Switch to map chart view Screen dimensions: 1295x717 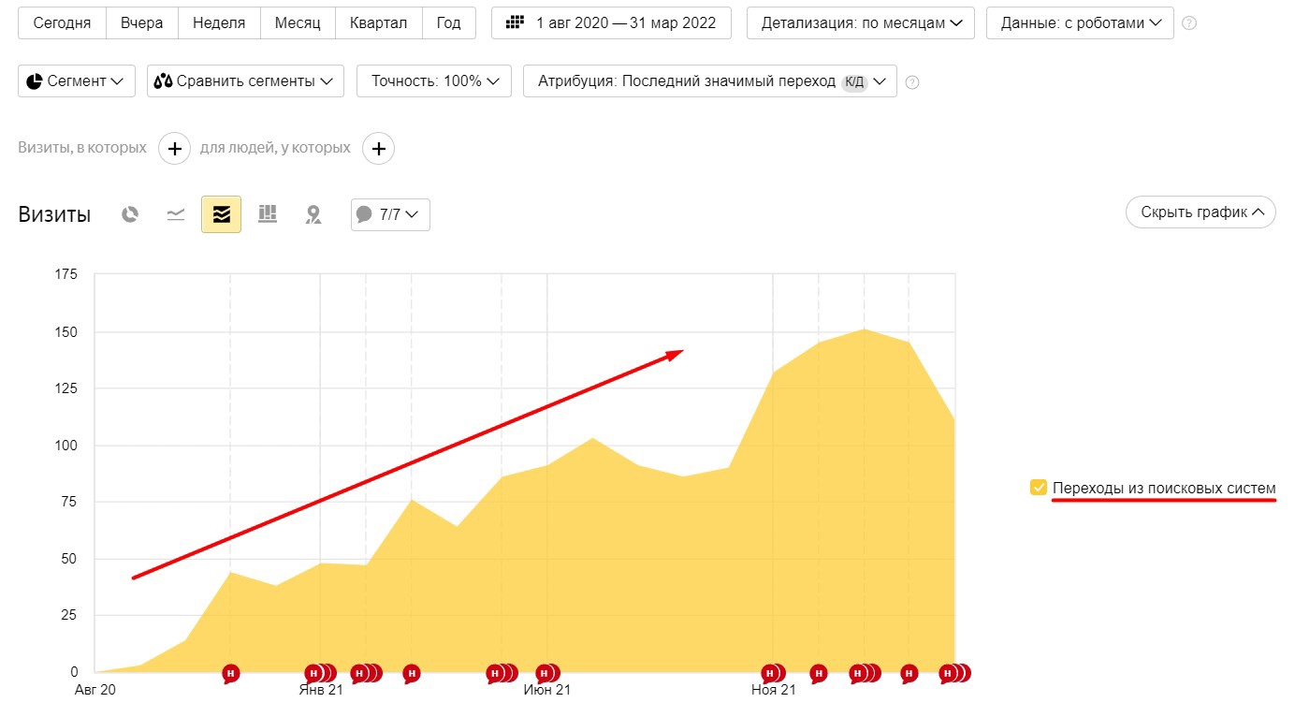313,214
